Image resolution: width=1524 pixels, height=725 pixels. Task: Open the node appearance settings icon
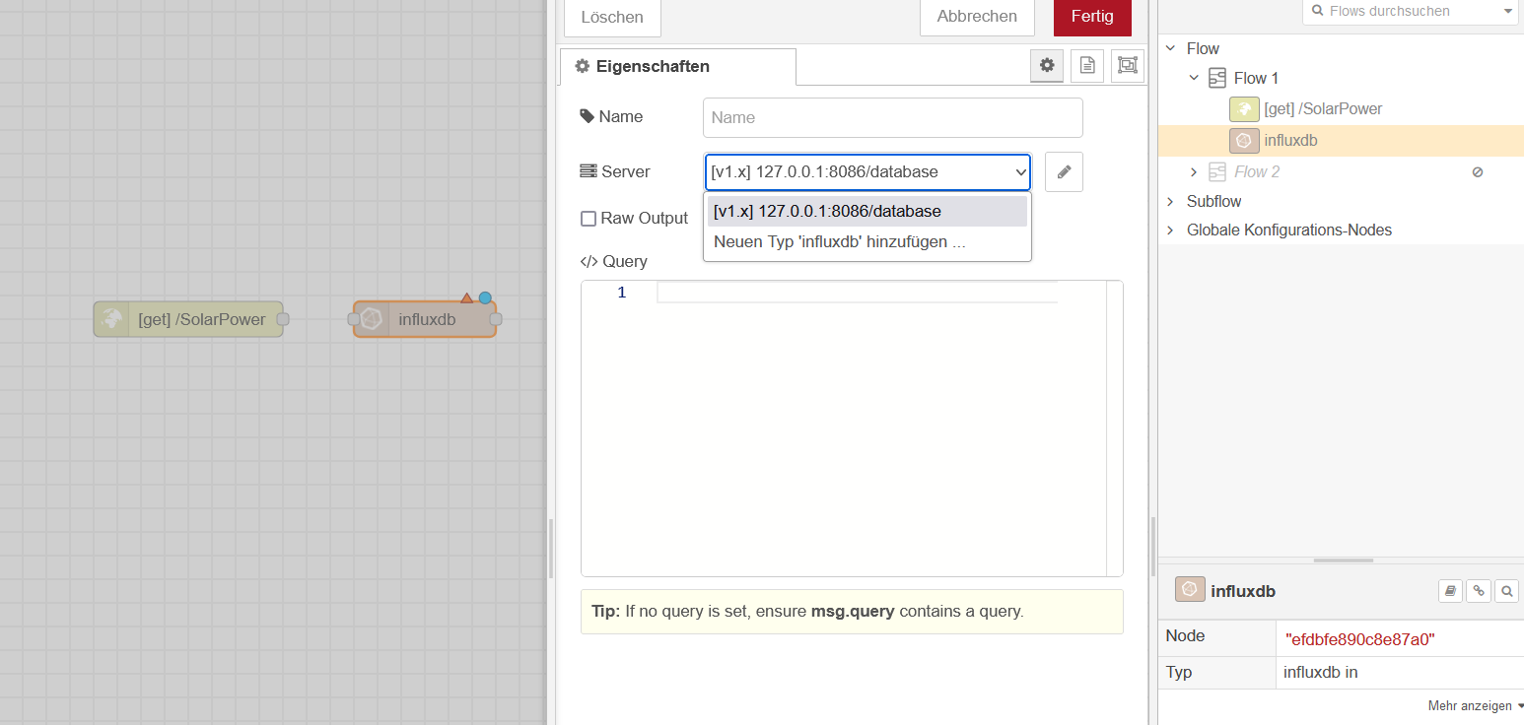[1128, 66]
